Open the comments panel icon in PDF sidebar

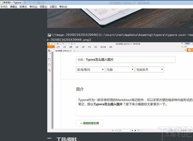49,70
